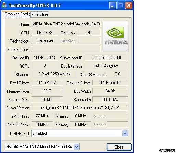This screenshot has height=153, width=176.
Task: Click the "BIOS Version" label
Action: point(18,50)
